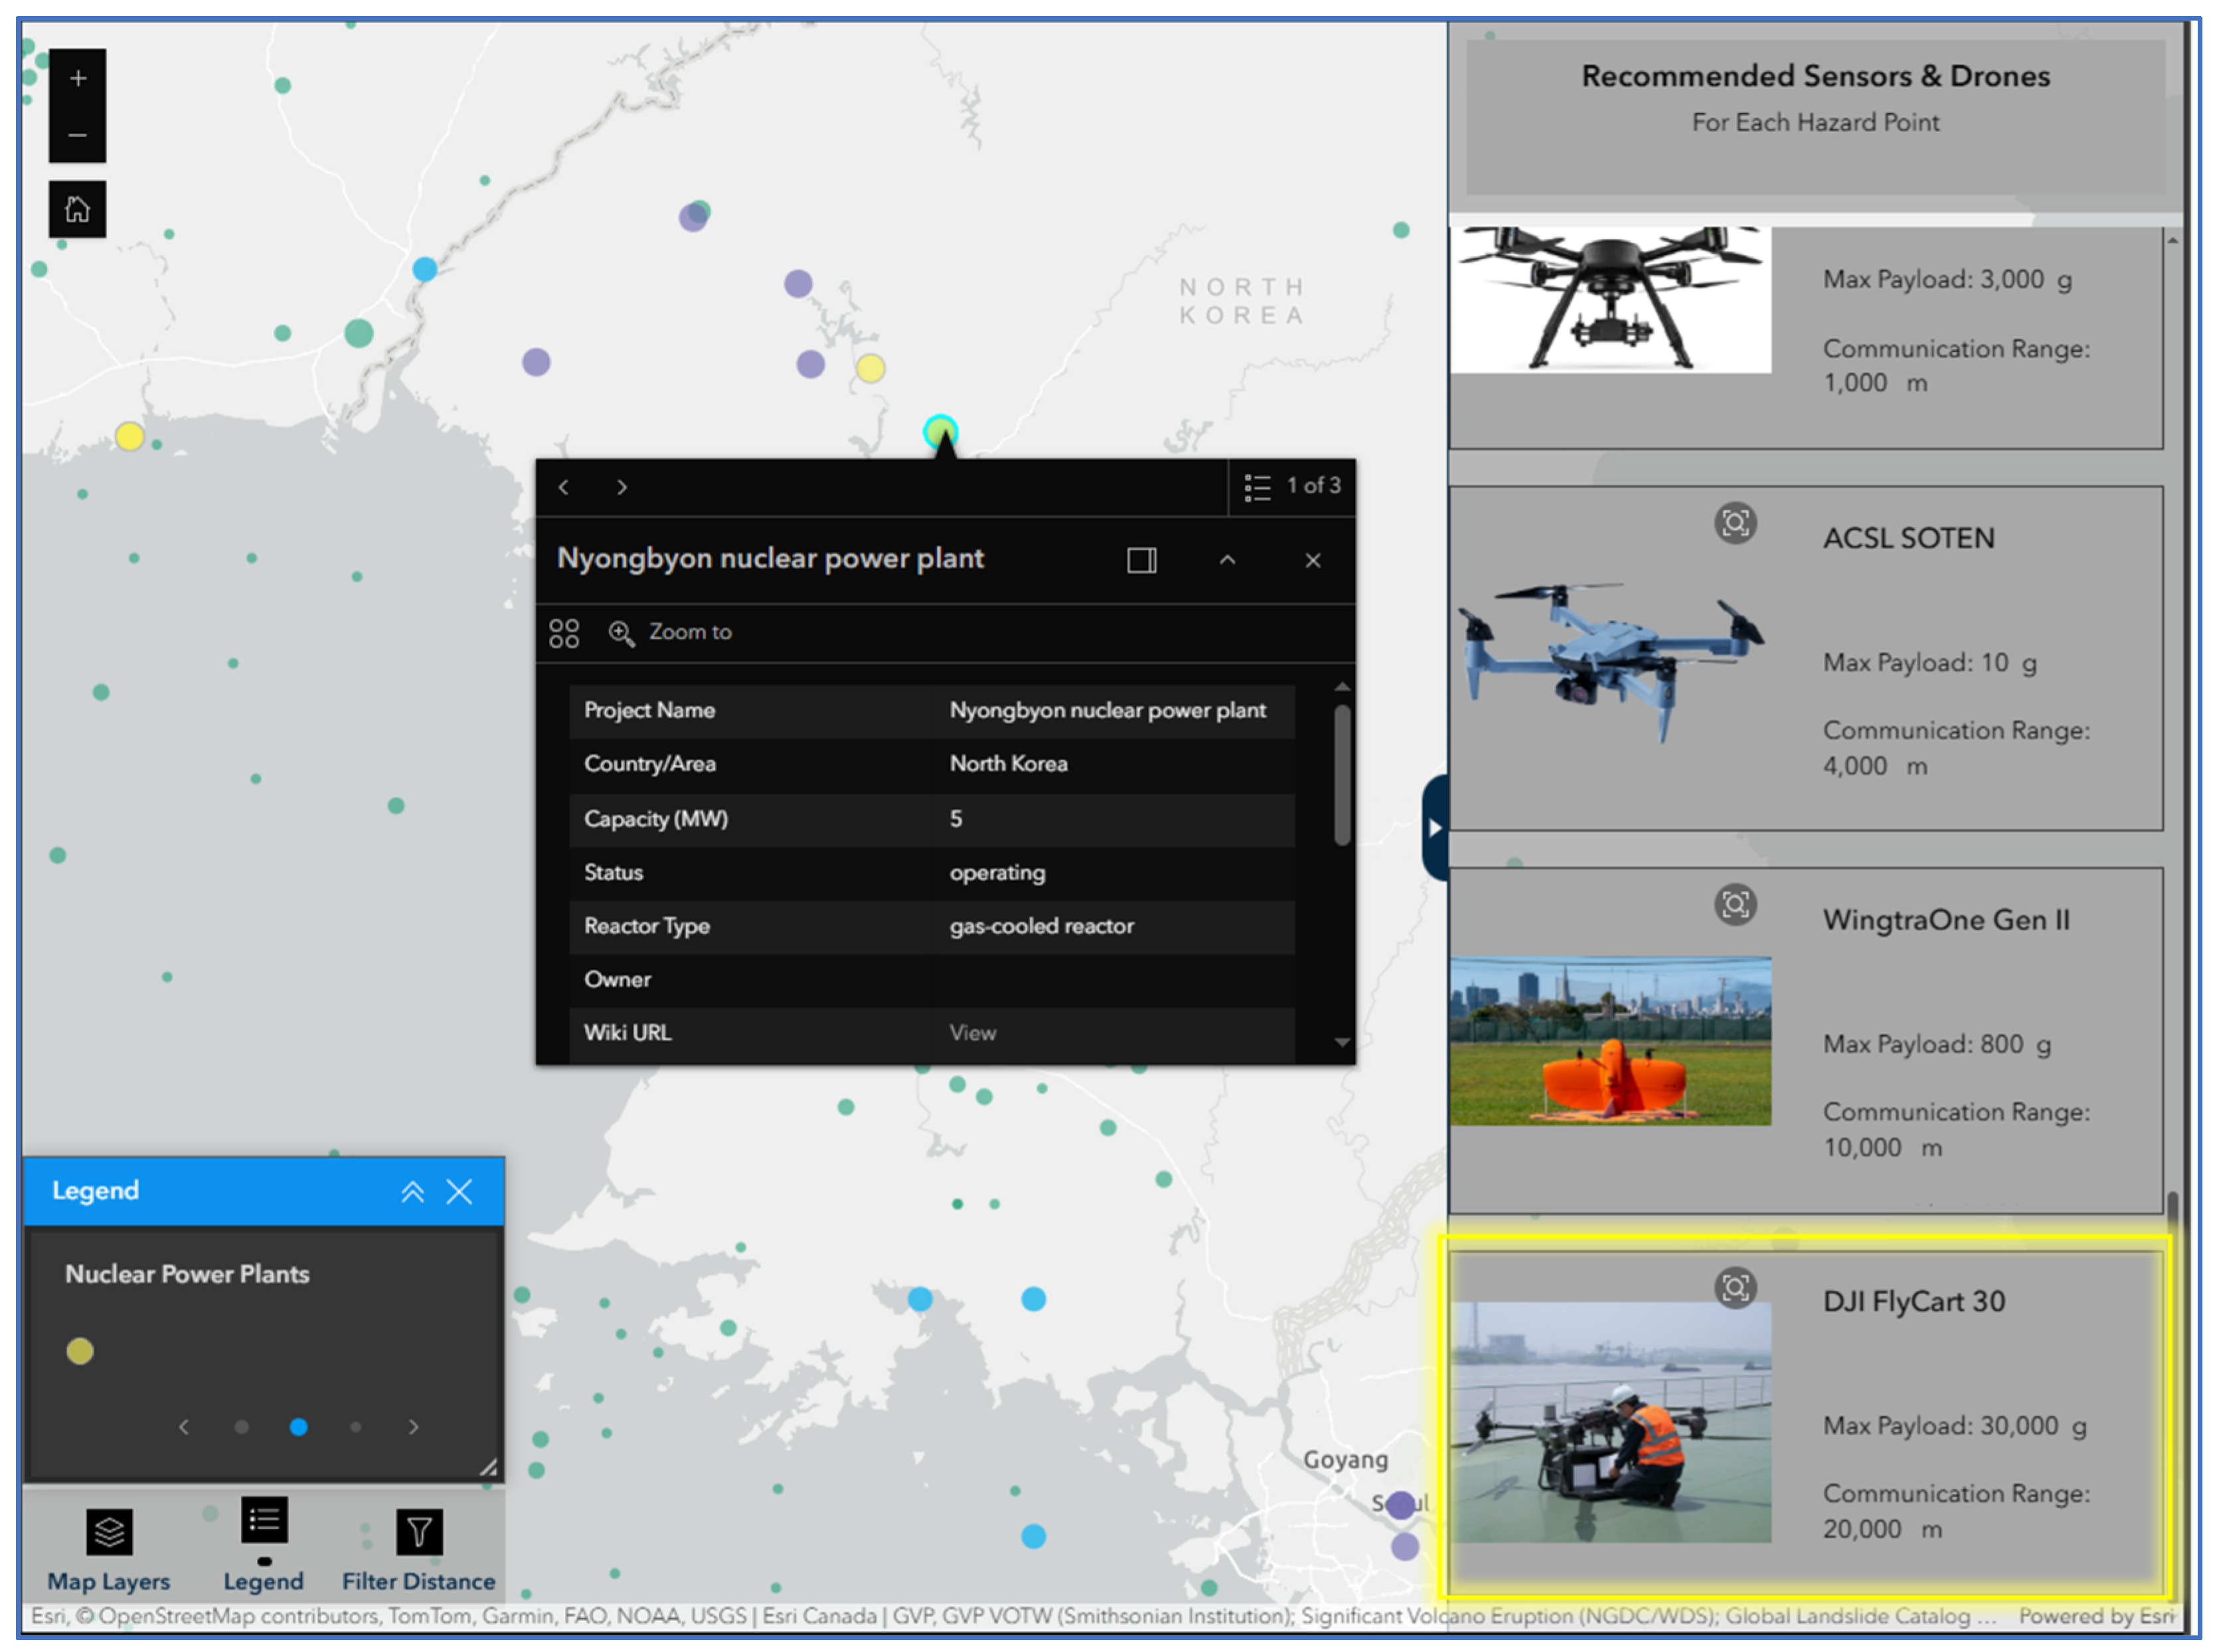The height and width of the screenshot is (1652, 2217).
Task: Collapse the Nyongbyon popup with chevron up
Action: (x=1227, y=560)
